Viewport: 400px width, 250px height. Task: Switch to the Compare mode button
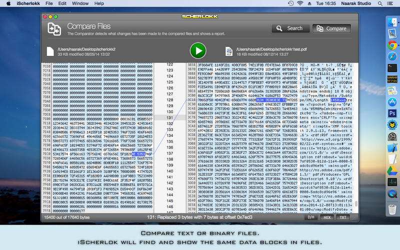click(331, 28)
